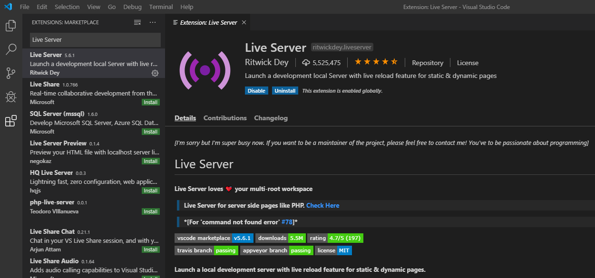Image resolution: width=595 pixels, height=278 pixels.
Task: Install the Live Server Preview extension
Action: tap(151, 161)
